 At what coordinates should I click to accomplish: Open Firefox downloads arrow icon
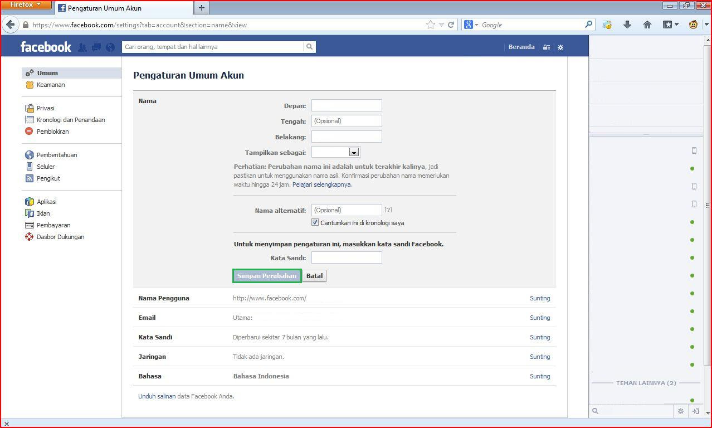point(627,25)
